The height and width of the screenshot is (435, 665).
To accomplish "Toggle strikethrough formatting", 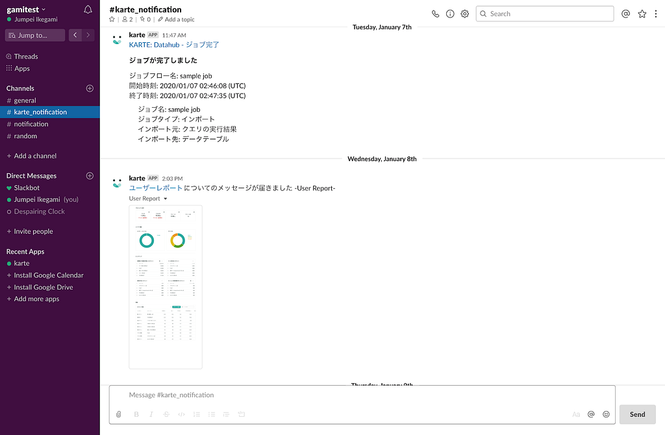I will click(x=166, y=414).
